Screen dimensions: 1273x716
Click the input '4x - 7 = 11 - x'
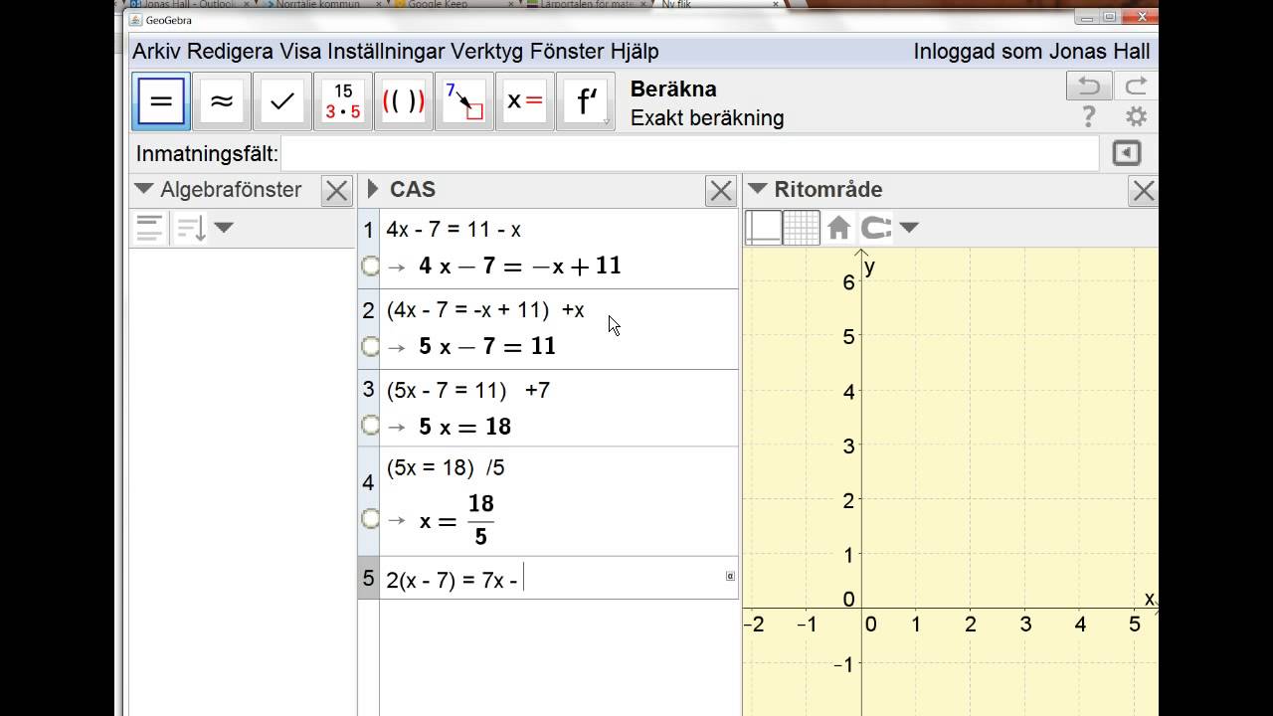click(x=454, y=230)
